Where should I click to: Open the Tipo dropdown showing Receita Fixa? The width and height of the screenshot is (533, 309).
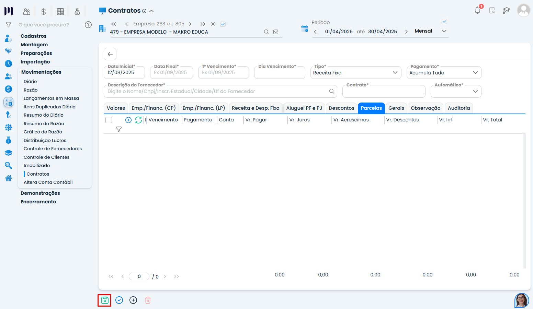click(355, 73)
